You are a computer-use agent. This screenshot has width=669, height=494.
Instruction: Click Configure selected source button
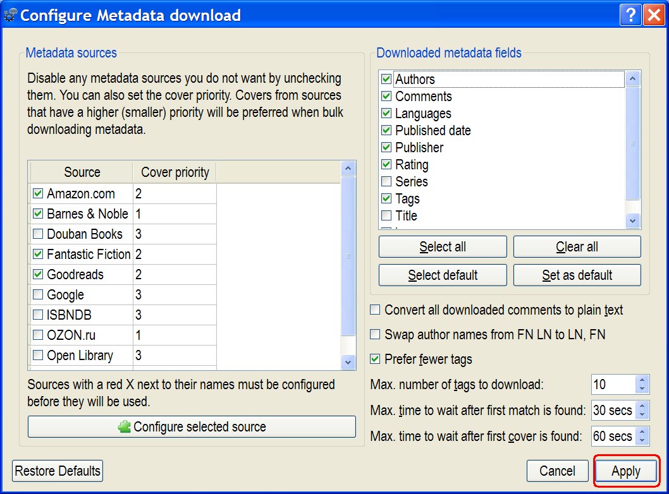[x=192, y=426]
